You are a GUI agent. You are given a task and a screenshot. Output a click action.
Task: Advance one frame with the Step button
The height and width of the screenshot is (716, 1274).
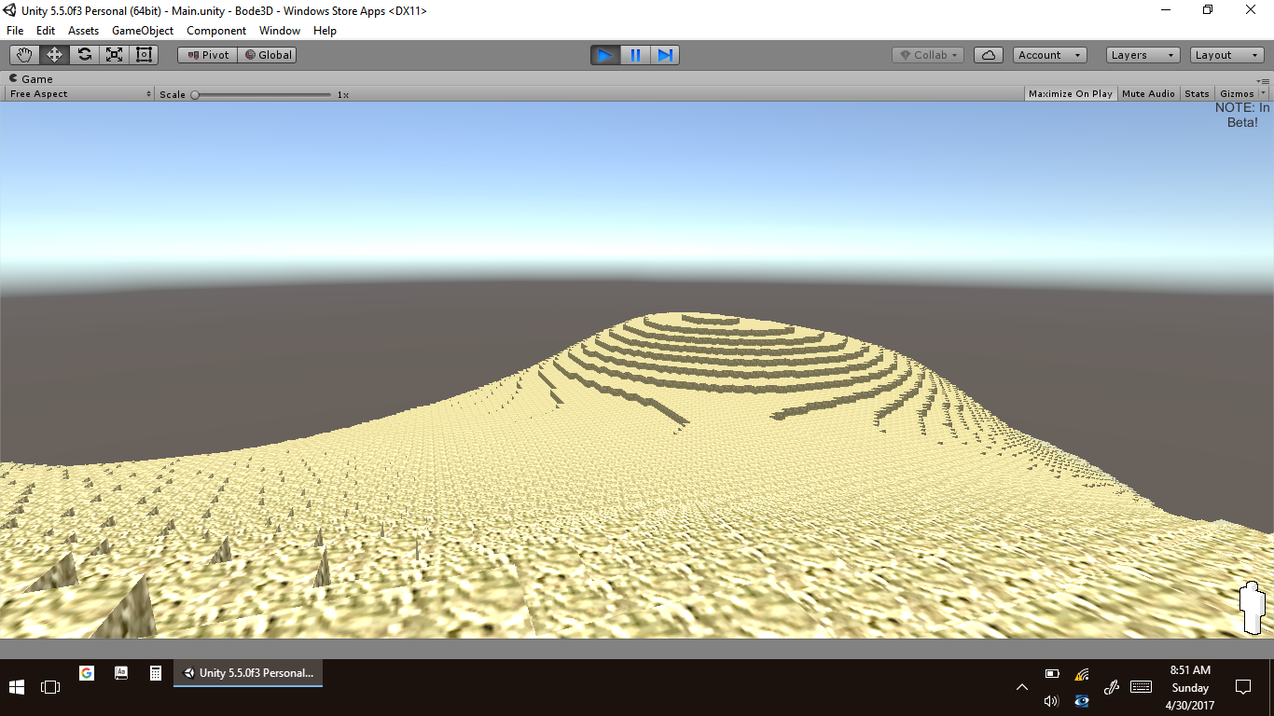(665, 55)
